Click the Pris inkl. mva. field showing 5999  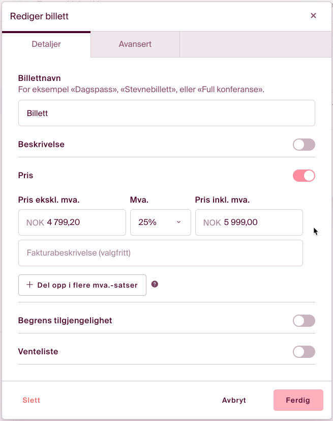[249, 222]
